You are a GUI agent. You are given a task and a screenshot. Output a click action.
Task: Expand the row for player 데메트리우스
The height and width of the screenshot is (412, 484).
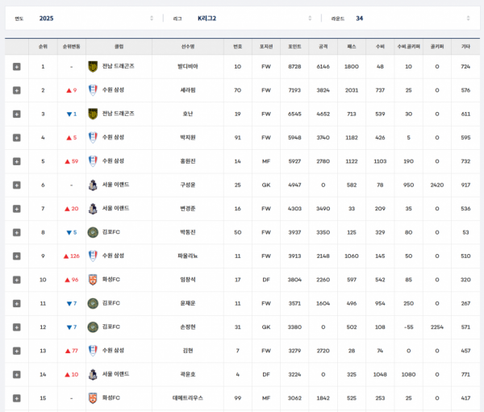click(16, 398)
